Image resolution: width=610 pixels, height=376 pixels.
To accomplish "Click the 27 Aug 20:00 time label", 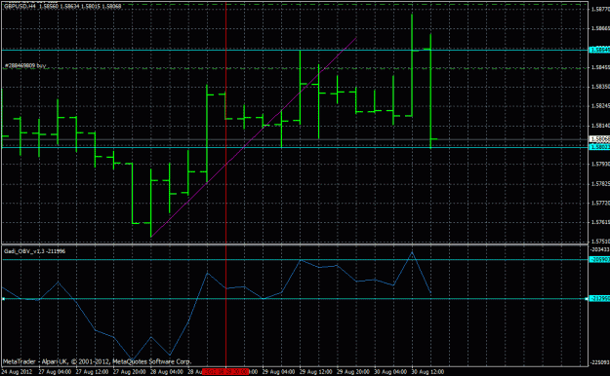I will 129,372.
